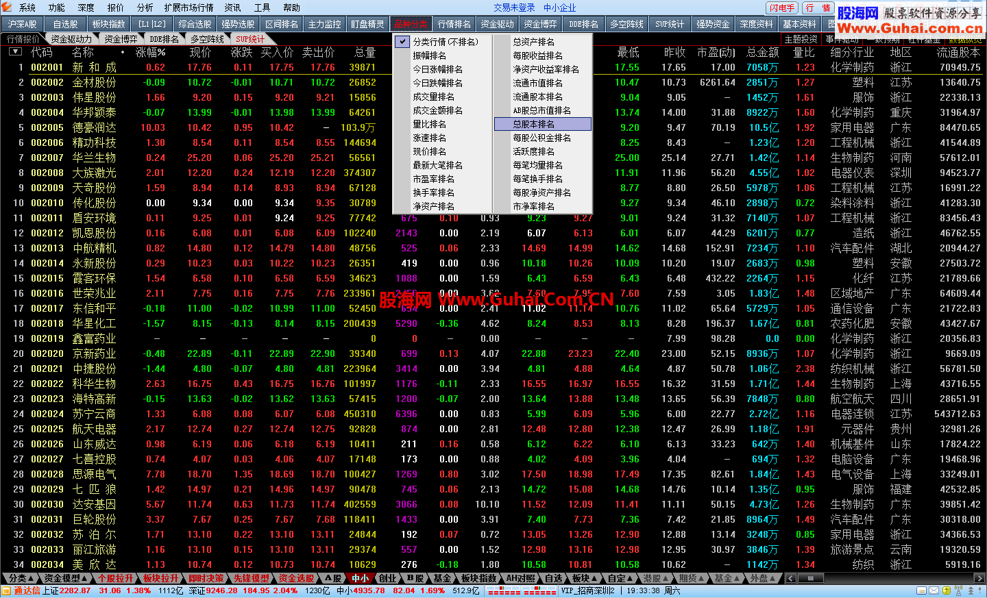This screenshot has height=598, width=987.
Task: Open the 帮助 menu
Action: coord(292,8)
